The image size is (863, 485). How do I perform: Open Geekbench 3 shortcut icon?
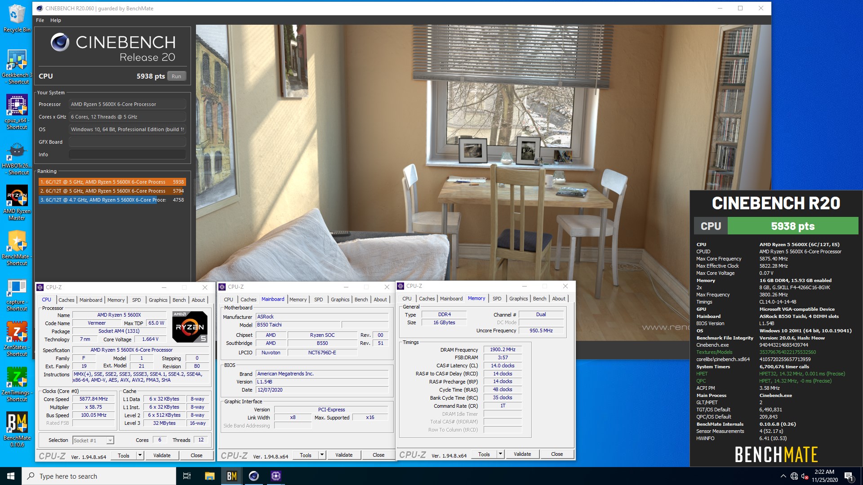pyautogui.click(x=17, y=66)
